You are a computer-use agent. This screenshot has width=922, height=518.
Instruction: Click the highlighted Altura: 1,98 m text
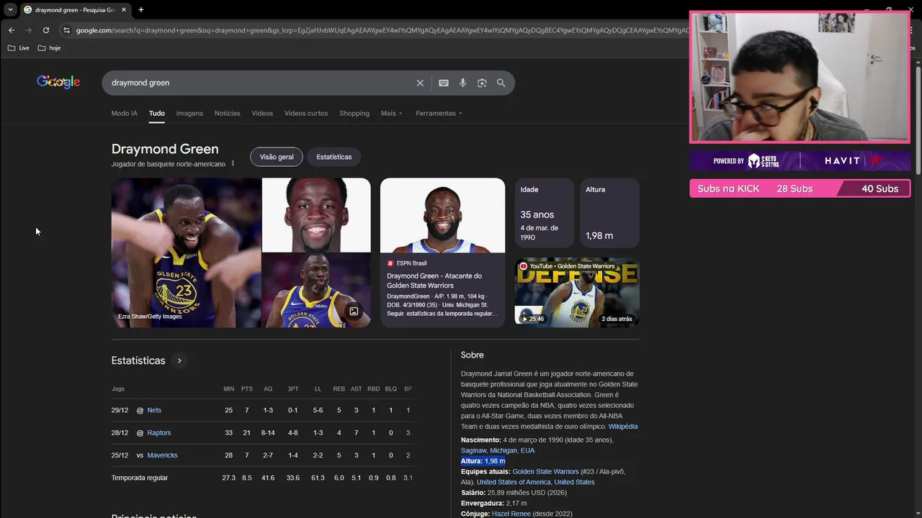pos(483,461)
